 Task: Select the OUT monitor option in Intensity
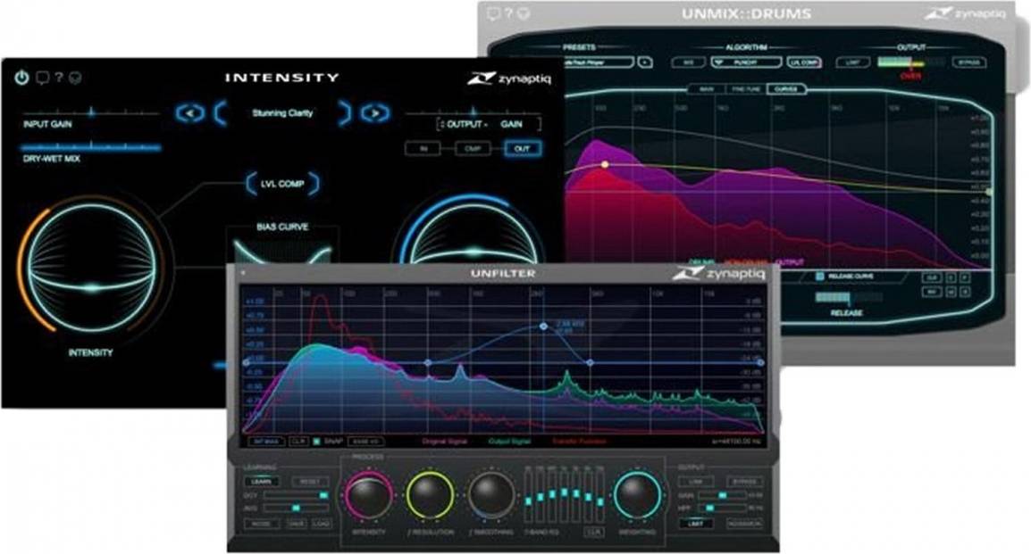pyautogui.click(x=522, y=148)
